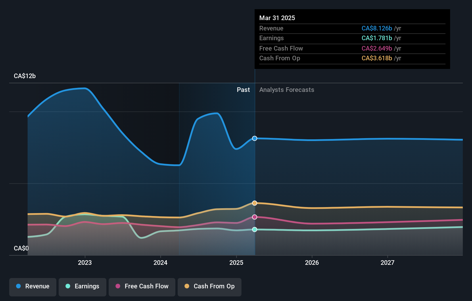Toggle the Revenue legend series
472x301 pixels.
coord(33,287)
